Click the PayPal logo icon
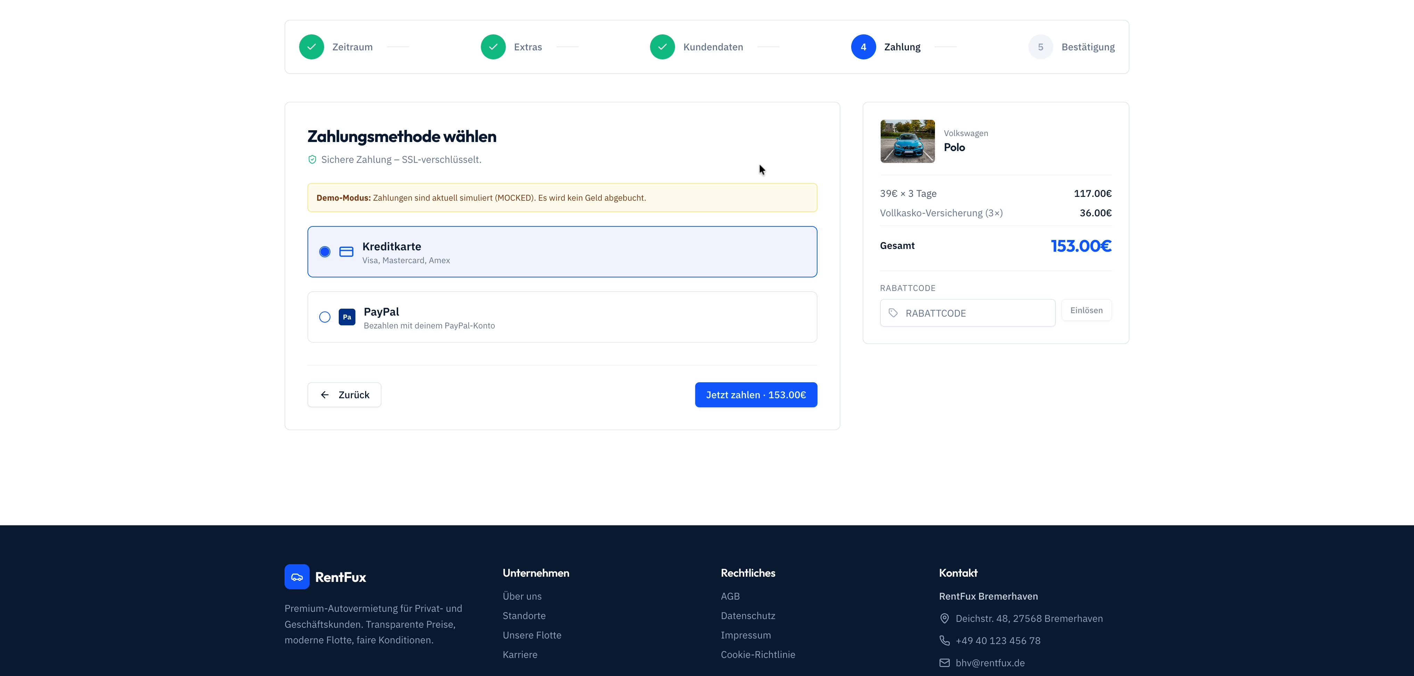Image resolution: width=1414 pixels, height=676 pixels. 347,317
